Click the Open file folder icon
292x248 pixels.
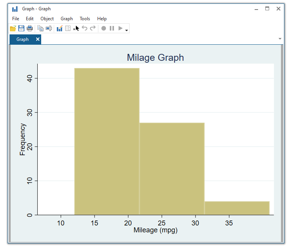click(13, 28)
